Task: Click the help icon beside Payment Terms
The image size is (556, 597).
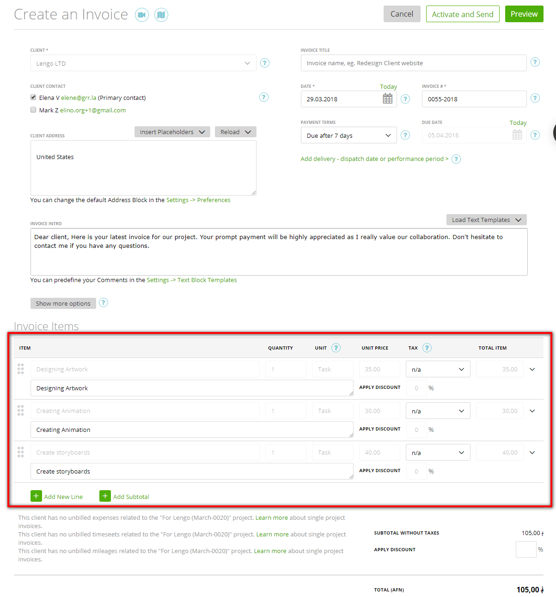Action: click(405, 135)
